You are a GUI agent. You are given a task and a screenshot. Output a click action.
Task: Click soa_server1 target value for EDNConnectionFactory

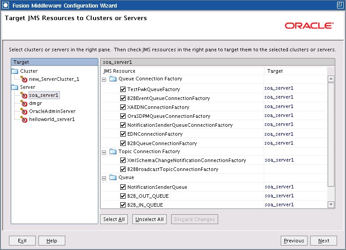coord(279,134)
